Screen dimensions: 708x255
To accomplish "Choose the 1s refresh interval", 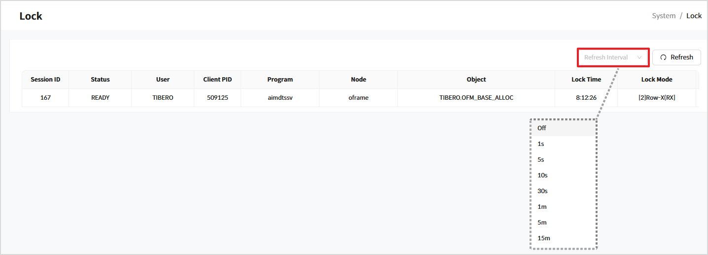I will [541, 144].
